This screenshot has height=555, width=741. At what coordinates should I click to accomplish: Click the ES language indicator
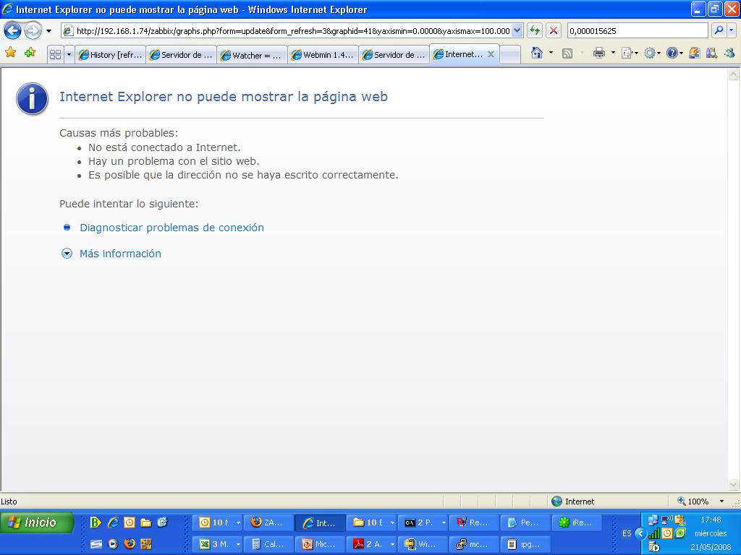tap(626, 533)
